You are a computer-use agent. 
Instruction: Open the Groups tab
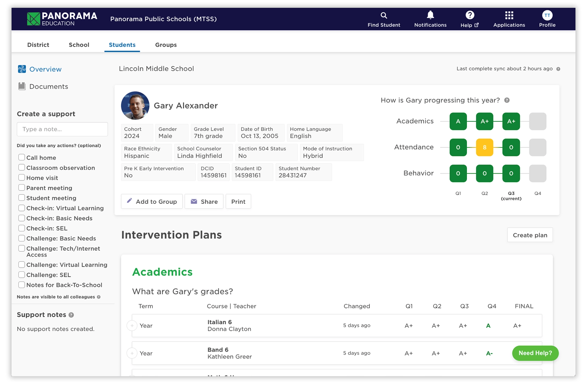click(166, 45)
